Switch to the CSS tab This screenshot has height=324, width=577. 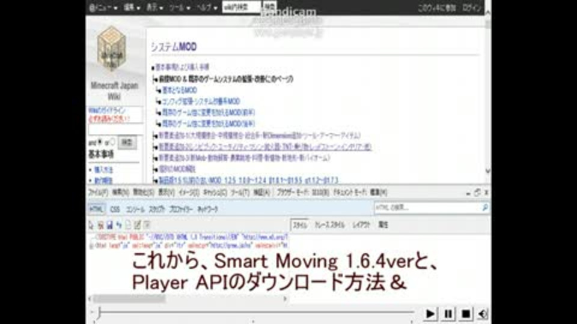click(115, 209)
